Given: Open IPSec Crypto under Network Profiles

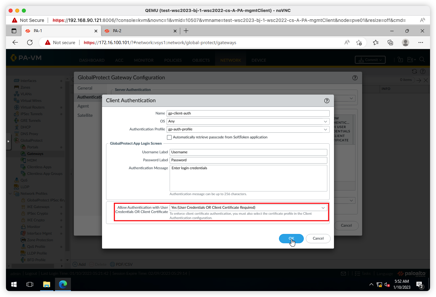Looking at the screenshot, I should click(x=37, y=213).
